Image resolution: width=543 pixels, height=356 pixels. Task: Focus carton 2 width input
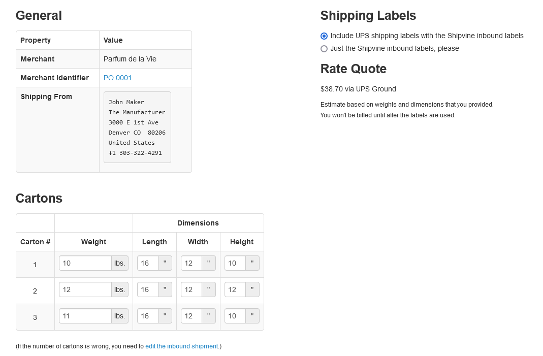click(191, 289)
